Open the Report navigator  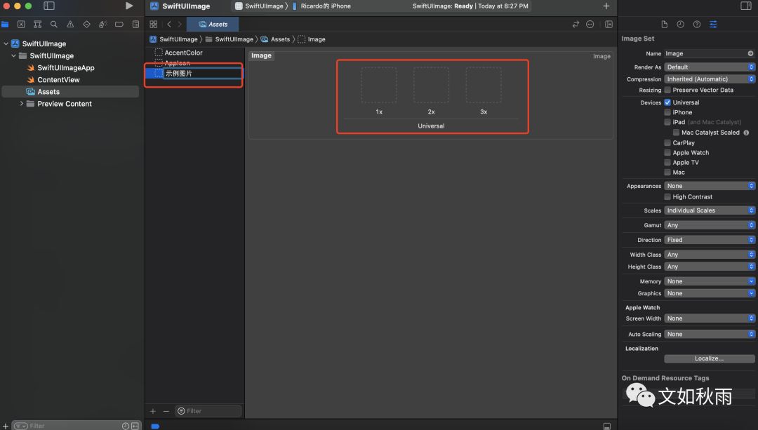point(136,24)
